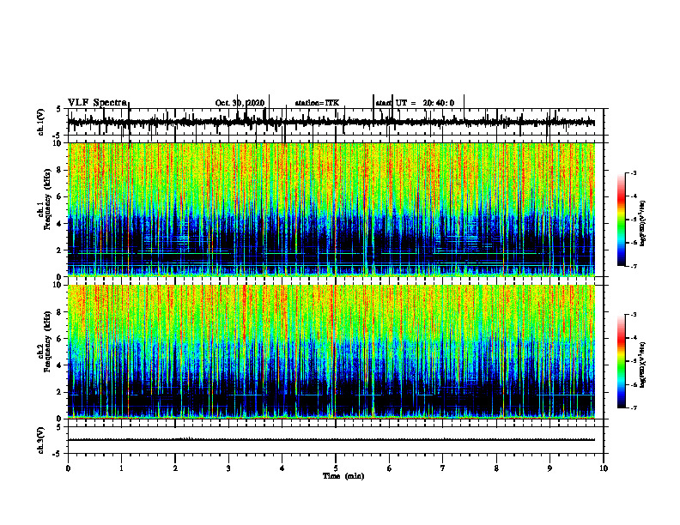Click the "10" minute tick on time axis

click(x=604, y=468)
